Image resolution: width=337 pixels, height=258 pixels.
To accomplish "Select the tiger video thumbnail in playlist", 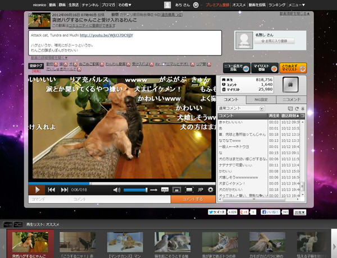I will click(x=220, y=242).
